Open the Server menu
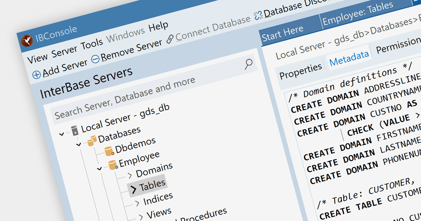 [65, 51]
